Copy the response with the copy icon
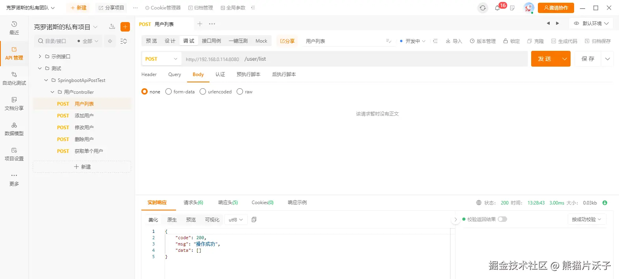This screenshot has height=279, width=619. [x=254, y=219]
